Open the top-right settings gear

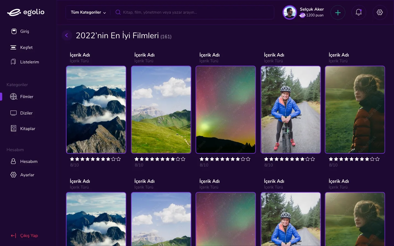point(380,13)
